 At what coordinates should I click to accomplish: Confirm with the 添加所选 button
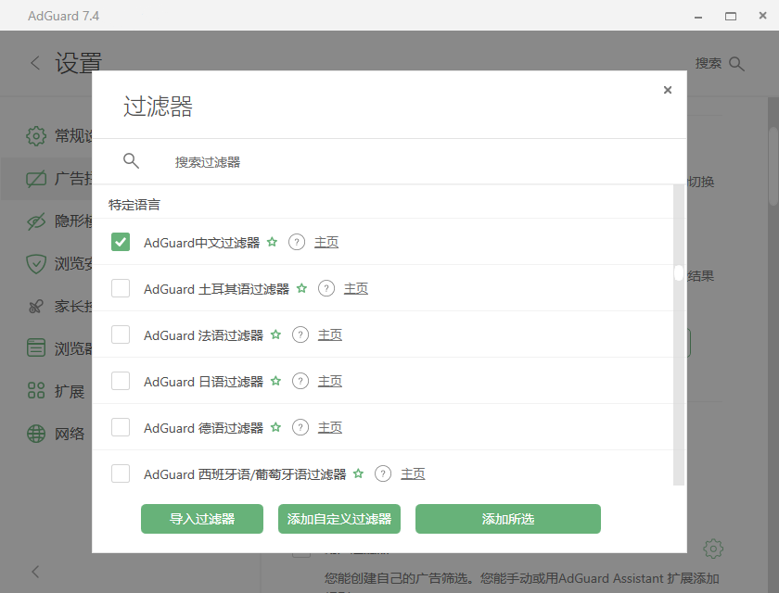click(508, 519)
